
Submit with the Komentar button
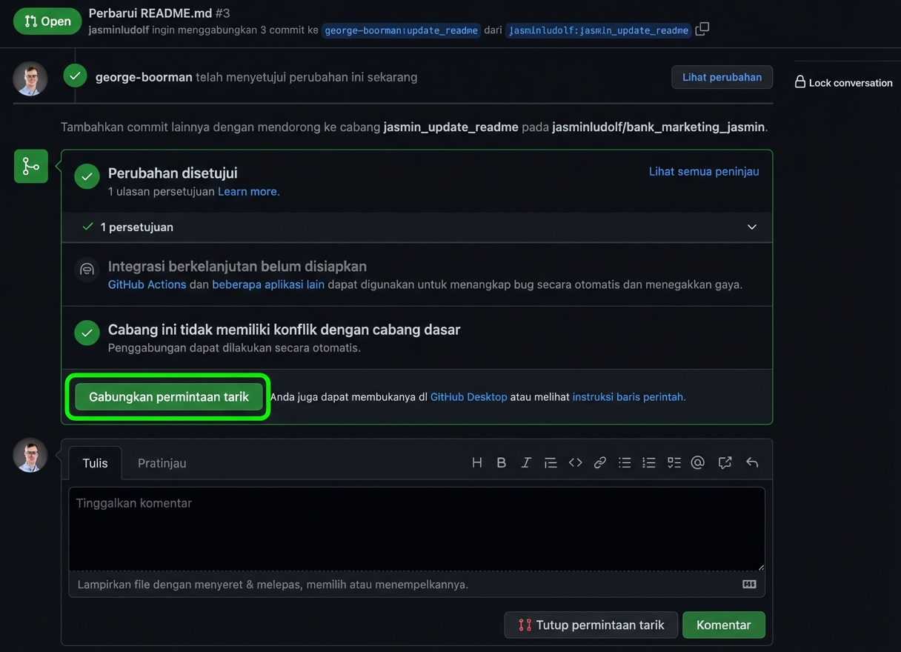coord(723,625)
